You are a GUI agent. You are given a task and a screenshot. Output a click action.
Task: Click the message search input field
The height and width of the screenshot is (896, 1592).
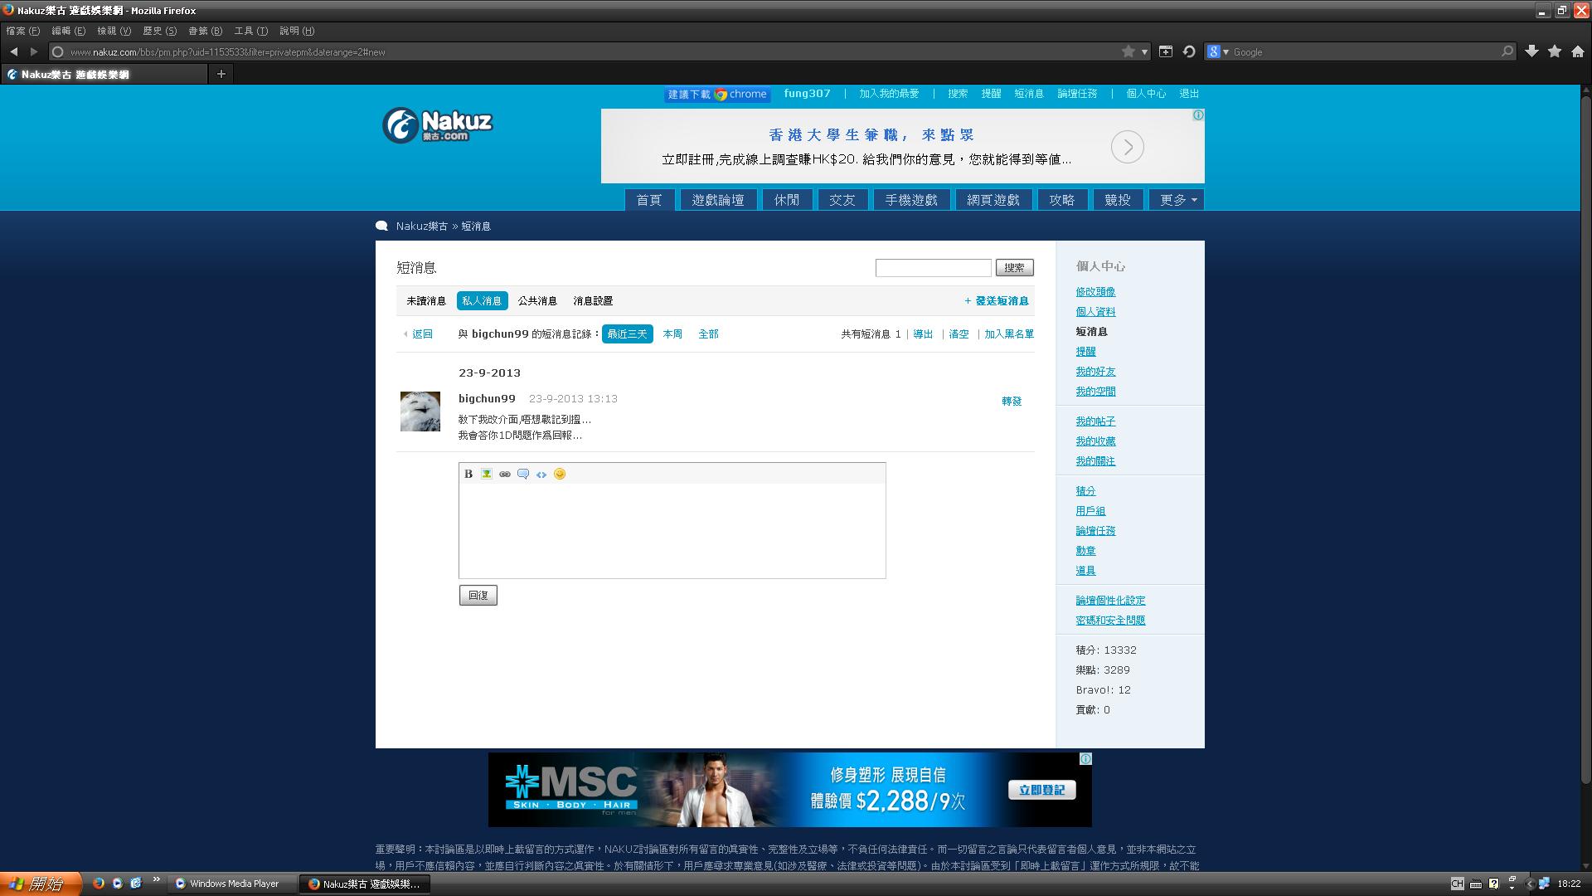[933, 267]
